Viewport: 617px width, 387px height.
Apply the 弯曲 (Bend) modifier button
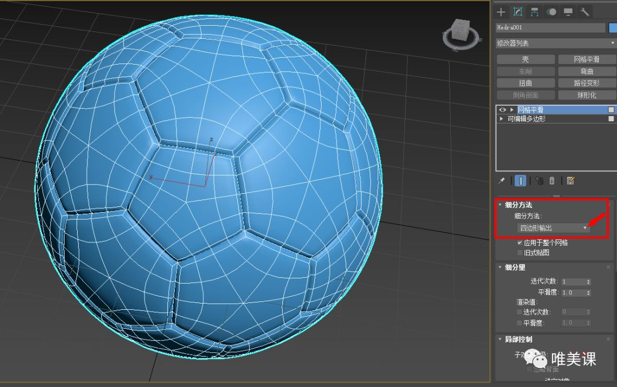click(586, 70)
